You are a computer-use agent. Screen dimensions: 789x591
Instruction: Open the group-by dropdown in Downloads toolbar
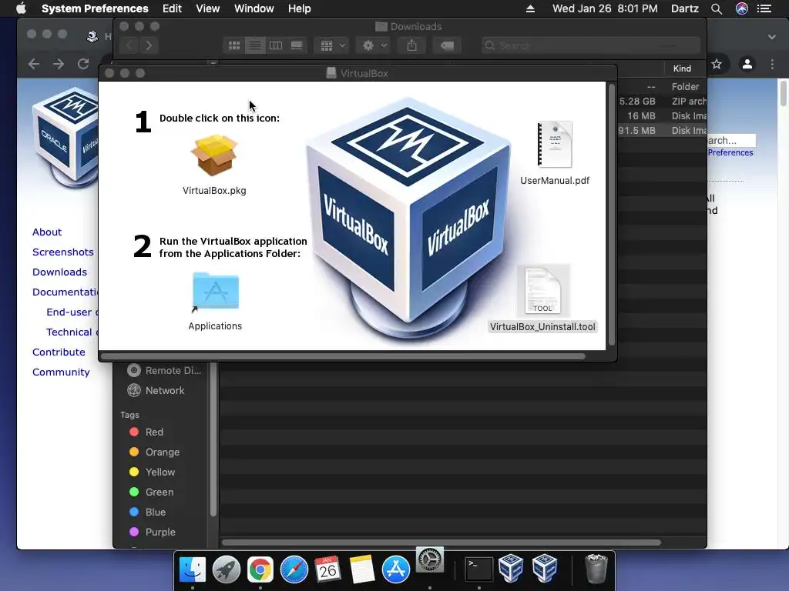[331, 45]
